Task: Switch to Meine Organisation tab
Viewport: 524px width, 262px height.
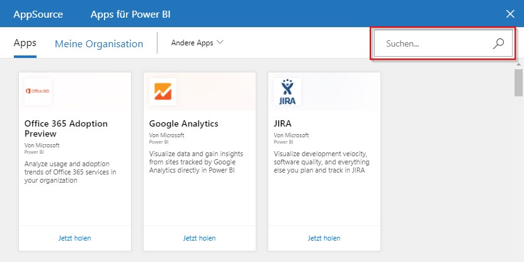Action: 99,44
